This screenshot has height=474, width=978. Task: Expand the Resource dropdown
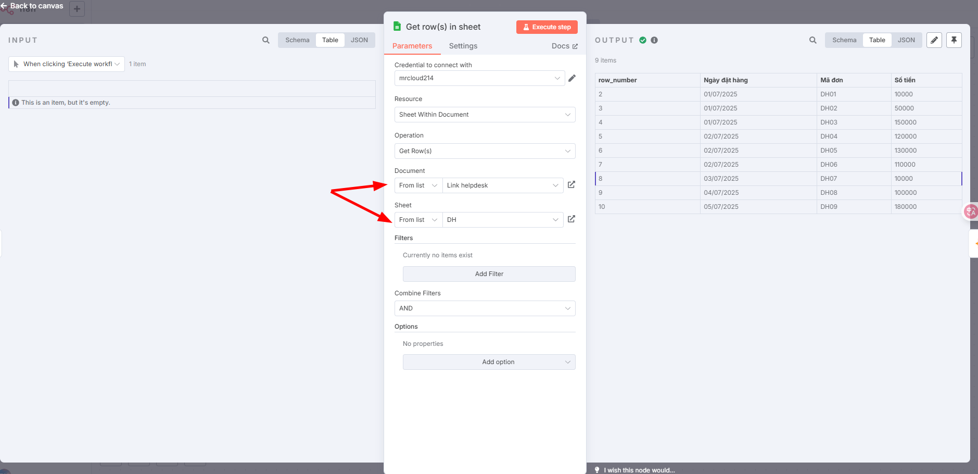coord(485,115)
